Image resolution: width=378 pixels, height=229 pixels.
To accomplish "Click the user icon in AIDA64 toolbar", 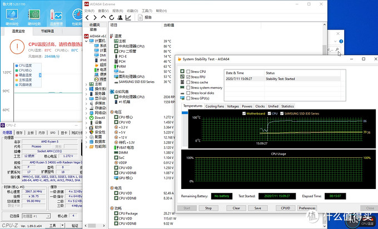I will (120, 17).
